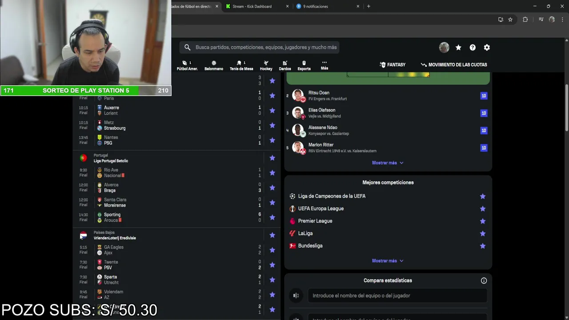
Task: Click the info icon beside Compara estadísticas
Action: click(x=484, y=280)
